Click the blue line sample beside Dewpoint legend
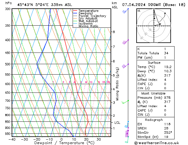The image size is (188, 145). (75, 13)
